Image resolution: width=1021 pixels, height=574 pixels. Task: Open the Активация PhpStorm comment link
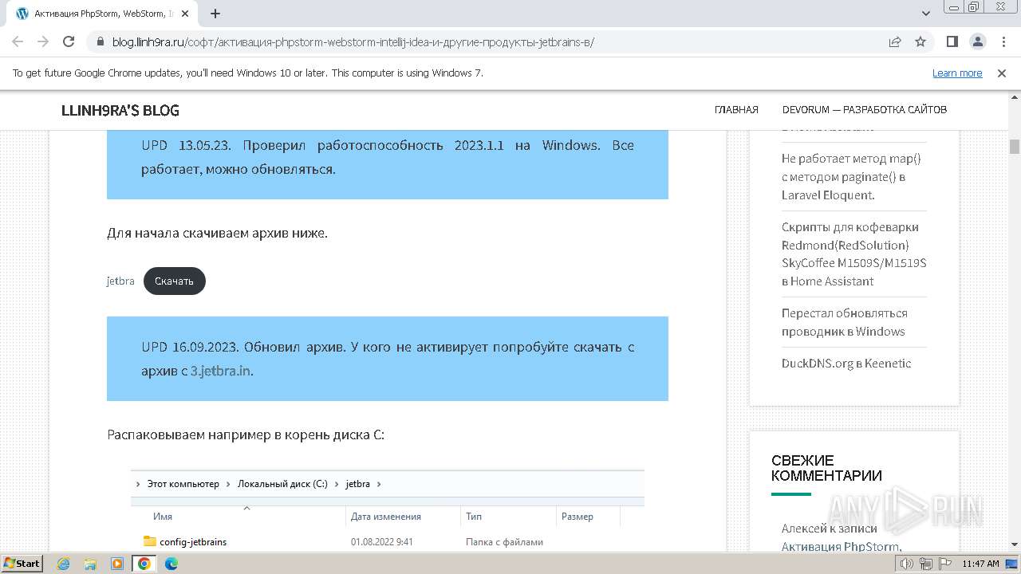coord(842,547)
